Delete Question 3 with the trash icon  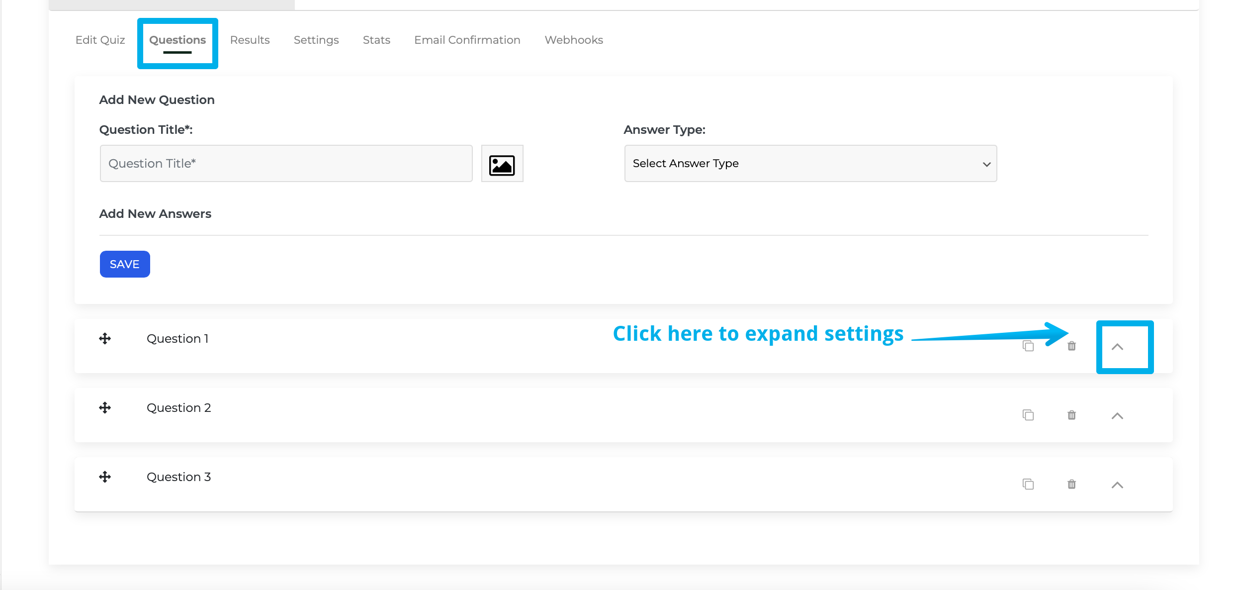[1071, 484]
